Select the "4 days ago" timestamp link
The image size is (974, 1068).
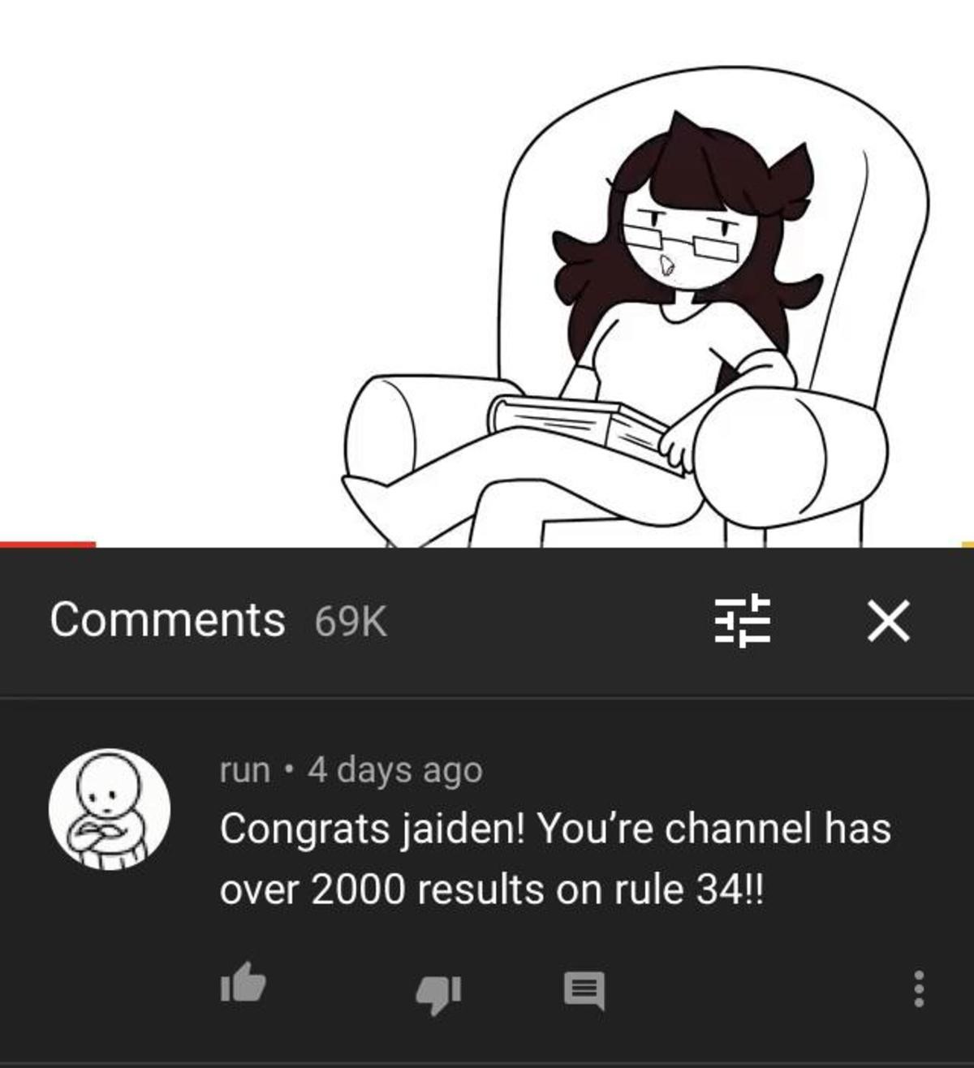394,770
